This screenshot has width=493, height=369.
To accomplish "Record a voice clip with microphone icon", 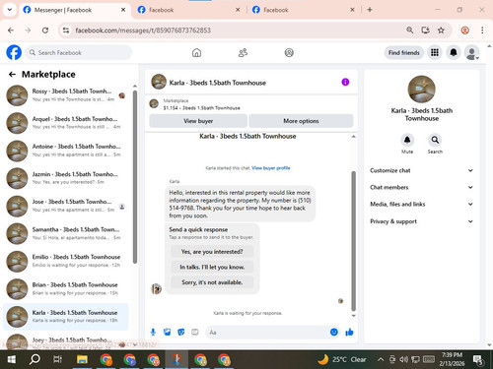I will point(153,333).
